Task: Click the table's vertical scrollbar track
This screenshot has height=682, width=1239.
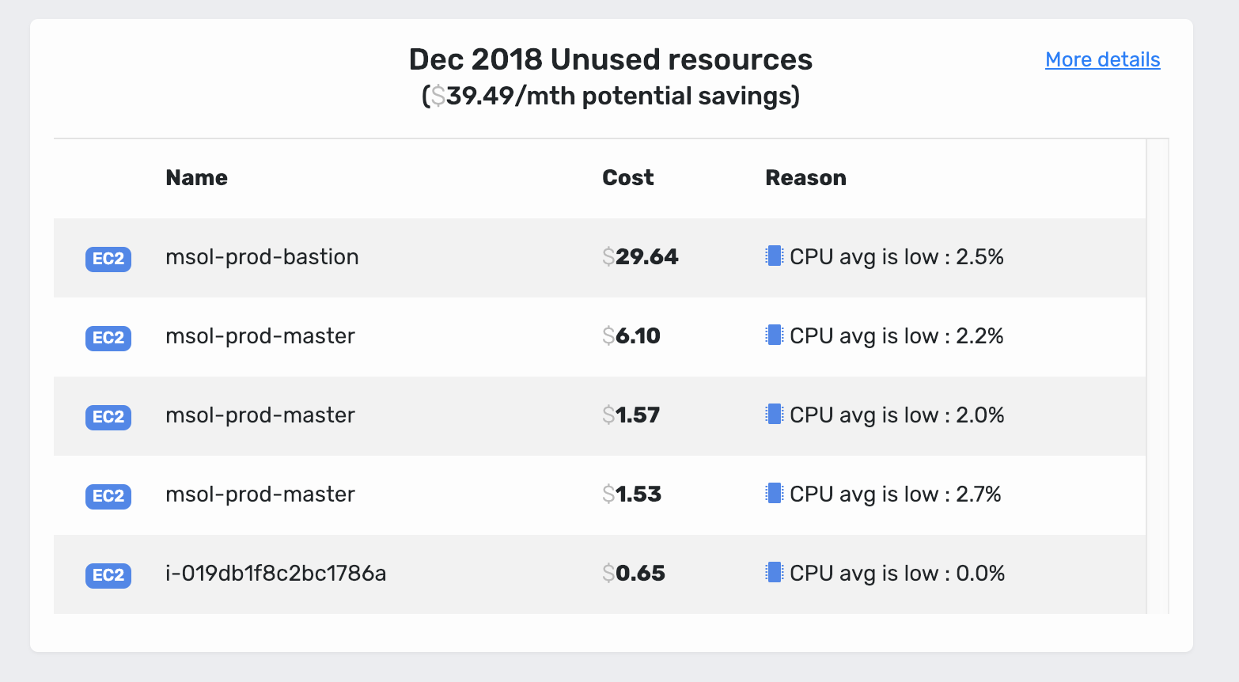Action: pyautogui.click(x=1157, y=376)
